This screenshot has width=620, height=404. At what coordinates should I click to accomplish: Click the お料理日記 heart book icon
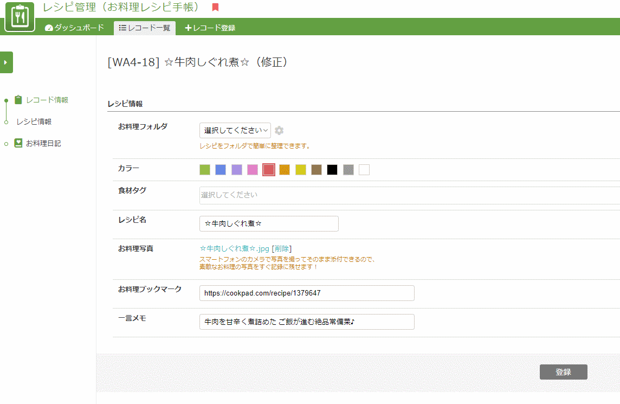(18, 143)
